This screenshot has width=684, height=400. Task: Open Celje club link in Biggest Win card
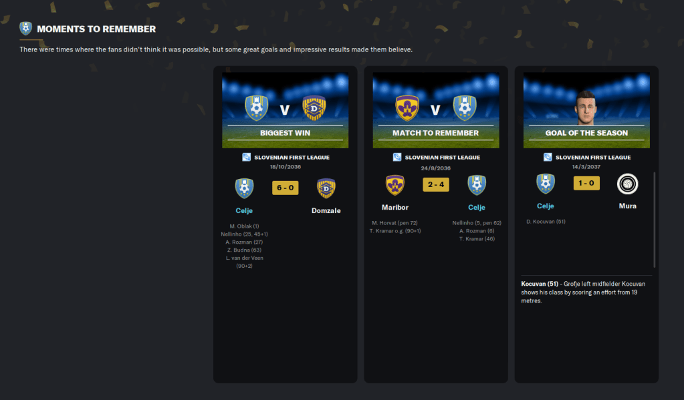pyautogui.click(x=244, y=210)
